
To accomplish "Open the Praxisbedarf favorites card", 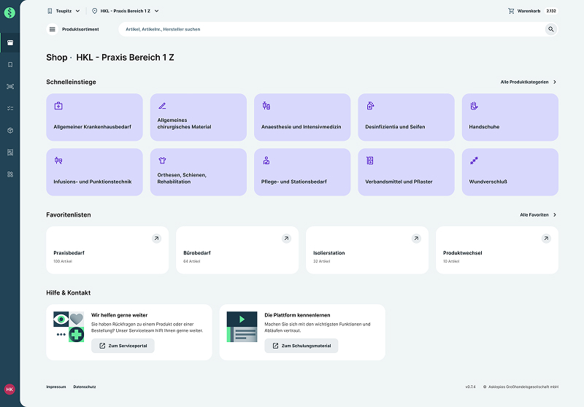I will click(107, 250).
